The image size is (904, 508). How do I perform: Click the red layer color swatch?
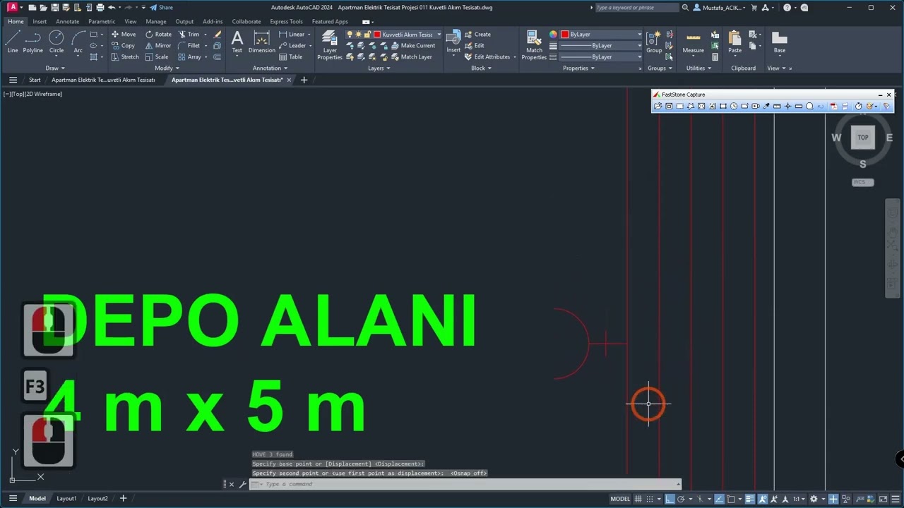377,34
